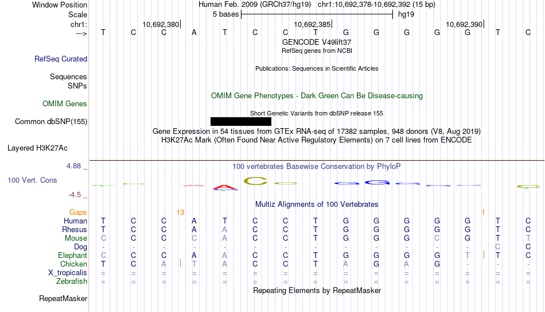Viewport: 545px width, 312px height.
Task: Select the Zebrafish species row label
Action: 71,282
